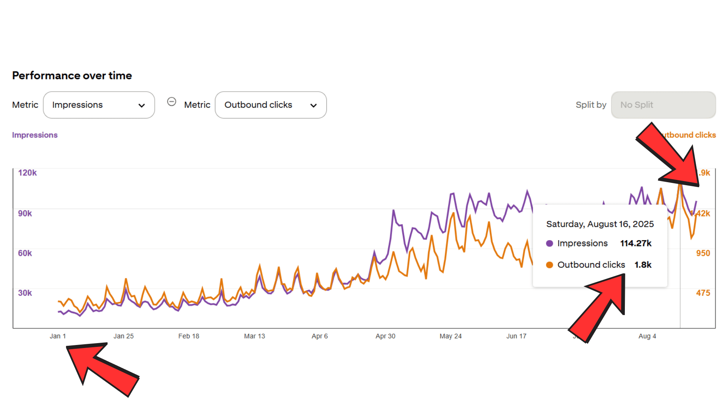This screenshot has width=728, height=409.
Task: Click the chevron in the Outbound clicks dropdown
Action: (x=314, y=106)
